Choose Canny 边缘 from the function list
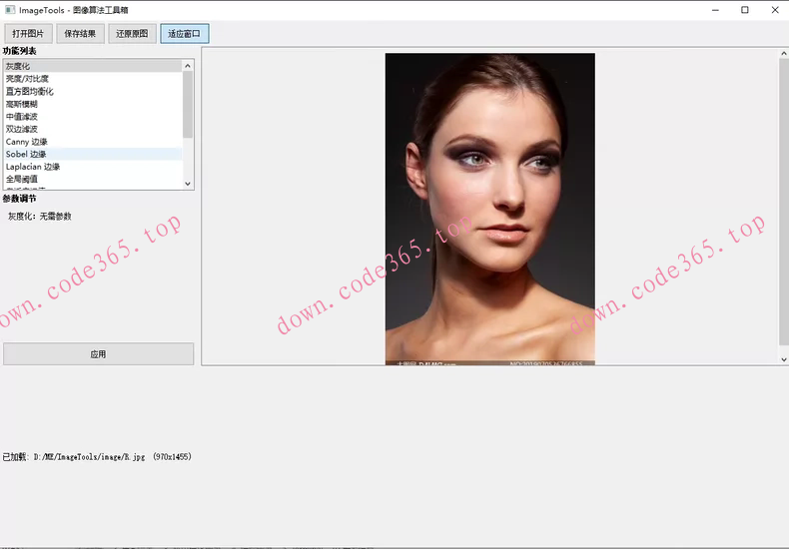Image resolution: width=789 pixels, height=549 pixels. [x=26, y=142]
